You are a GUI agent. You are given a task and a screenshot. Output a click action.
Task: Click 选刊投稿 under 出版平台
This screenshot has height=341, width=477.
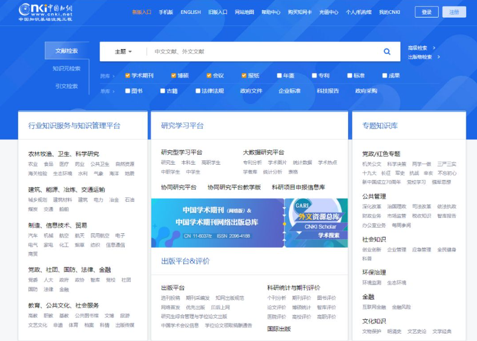click(171, 298)
